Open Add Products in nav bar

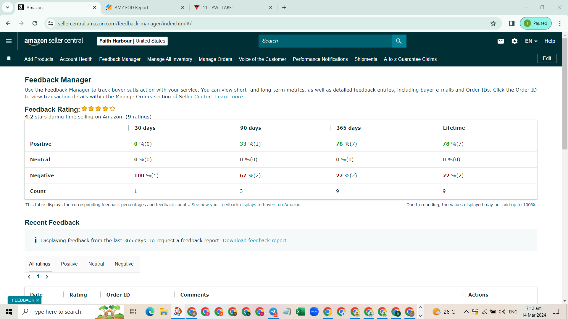(x=39, y=59)
